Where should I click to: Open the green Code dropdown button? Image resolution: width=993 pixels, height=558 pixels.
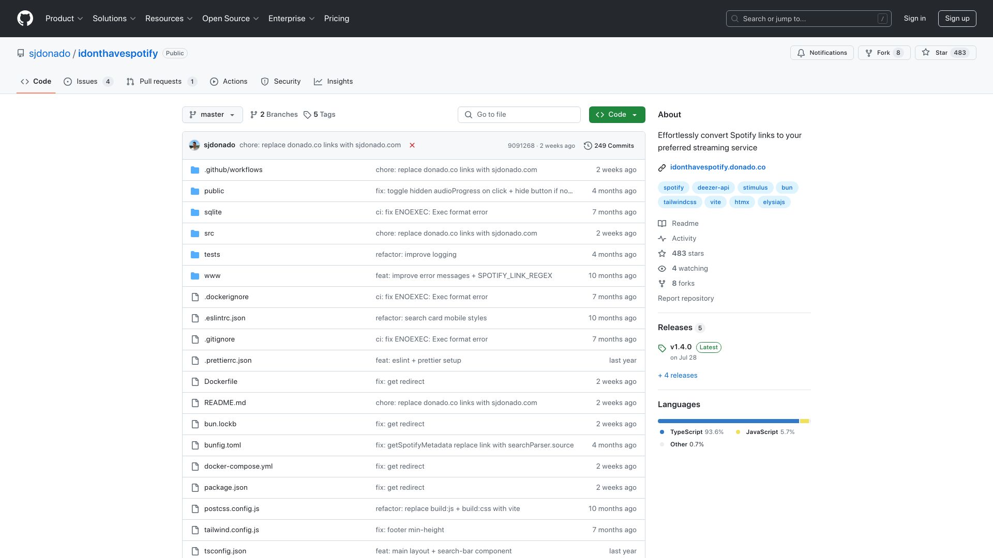(617, 115)
